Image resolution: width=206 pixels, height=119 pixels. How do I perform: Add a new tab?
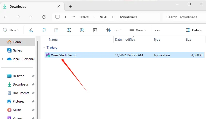[71, 7]
